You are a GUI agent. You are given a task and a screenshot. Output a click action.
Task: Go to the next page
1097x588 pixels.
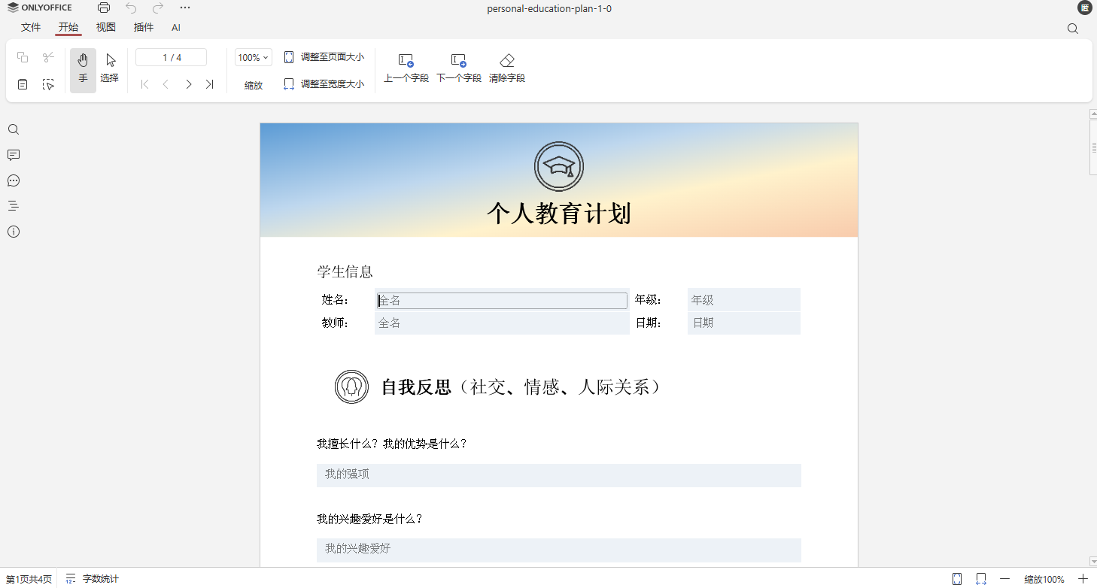point(188,84)
